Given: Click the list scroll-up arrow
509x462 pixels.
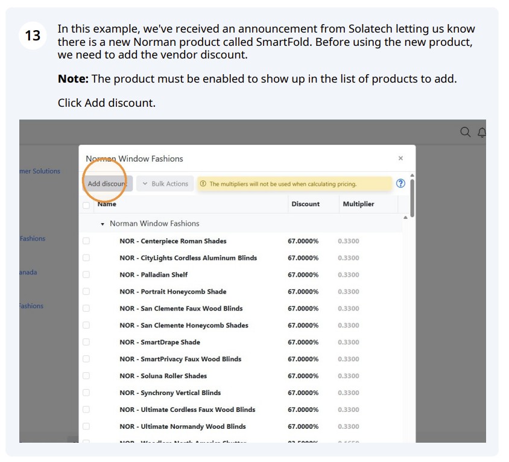Looking at the screenshot, I should point(405,218).
